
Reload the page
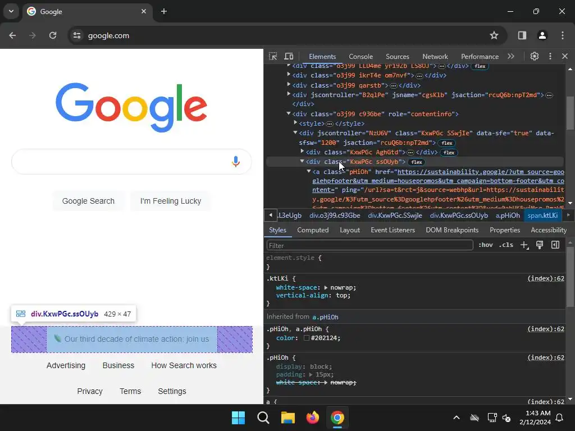[53, 35]
